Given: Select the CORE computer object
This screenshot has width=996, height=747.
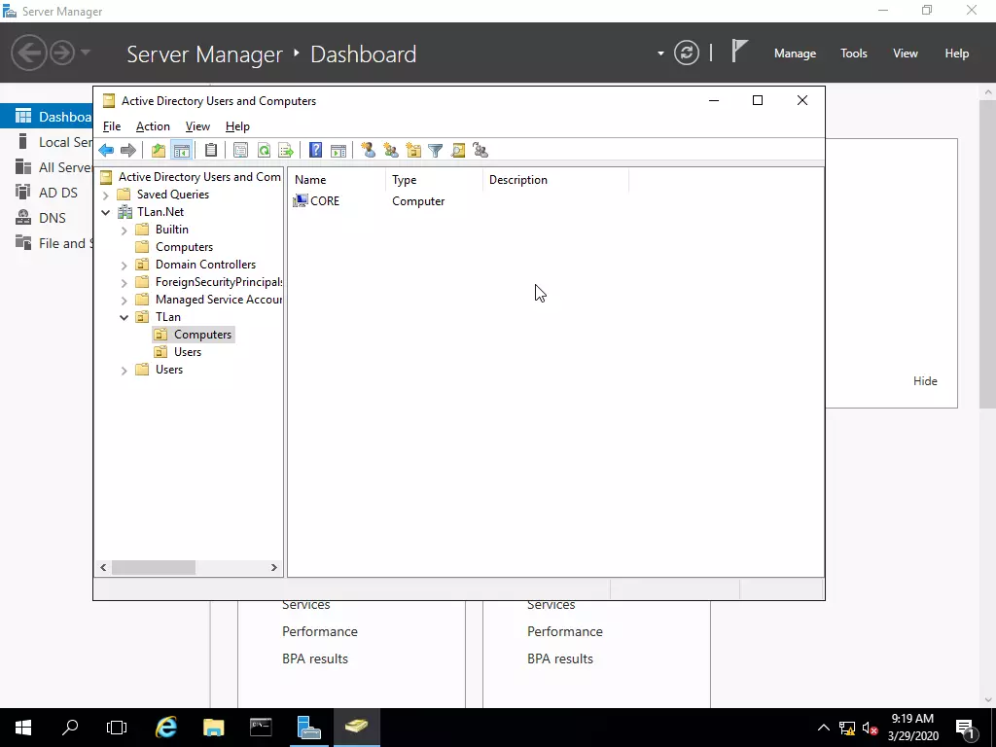Looking at the screenshot, I should tap(316, 201).
